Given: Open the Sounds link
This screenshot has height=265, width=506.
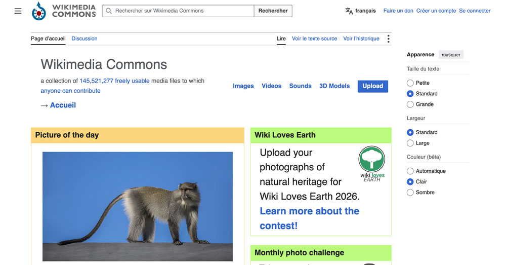Looking at the screenshot, I should pos(300,86).
